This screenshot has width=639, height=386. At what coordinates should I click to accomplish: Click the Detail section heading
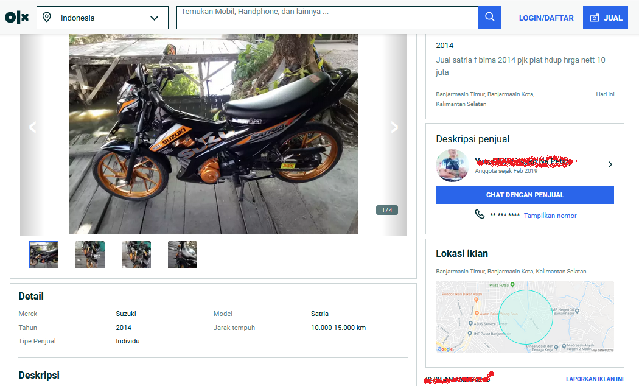pos(31,297)
